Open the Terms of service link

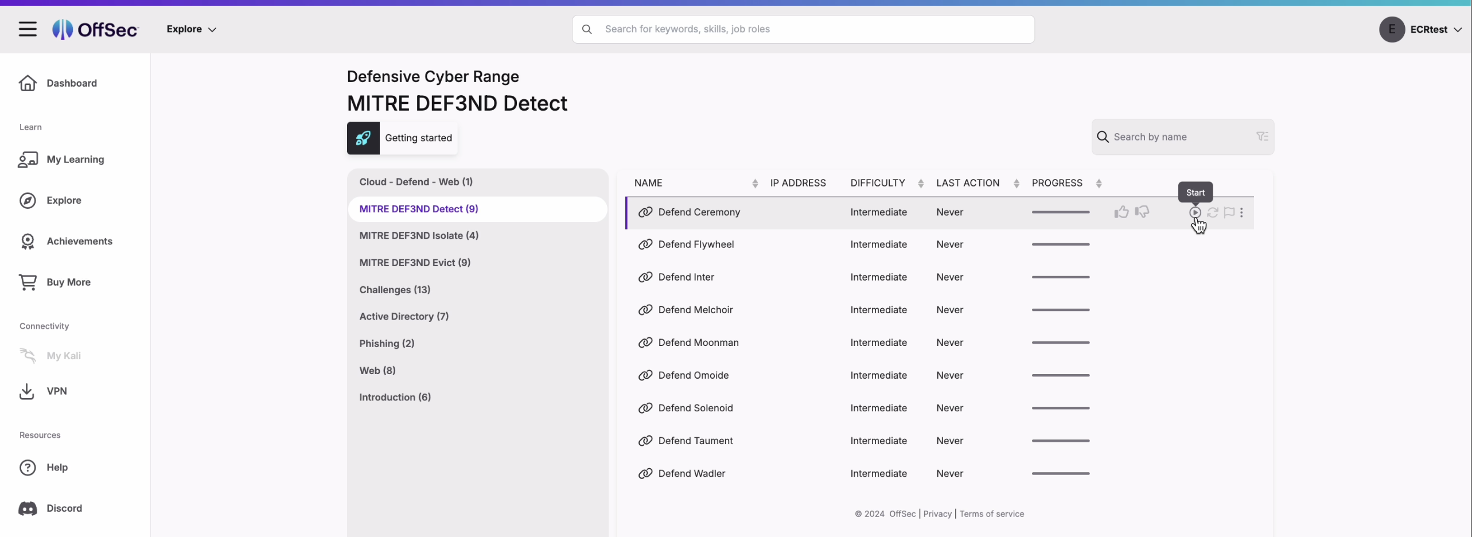pyautogui.click(x=991, y=514)
